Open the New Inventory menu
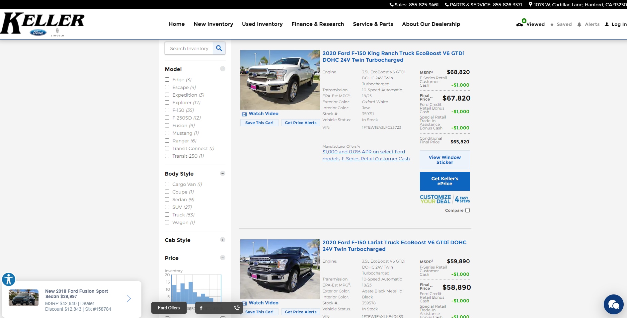Image resolution: width=627 pixels, height=318 pixels. [x=213, y=24]
